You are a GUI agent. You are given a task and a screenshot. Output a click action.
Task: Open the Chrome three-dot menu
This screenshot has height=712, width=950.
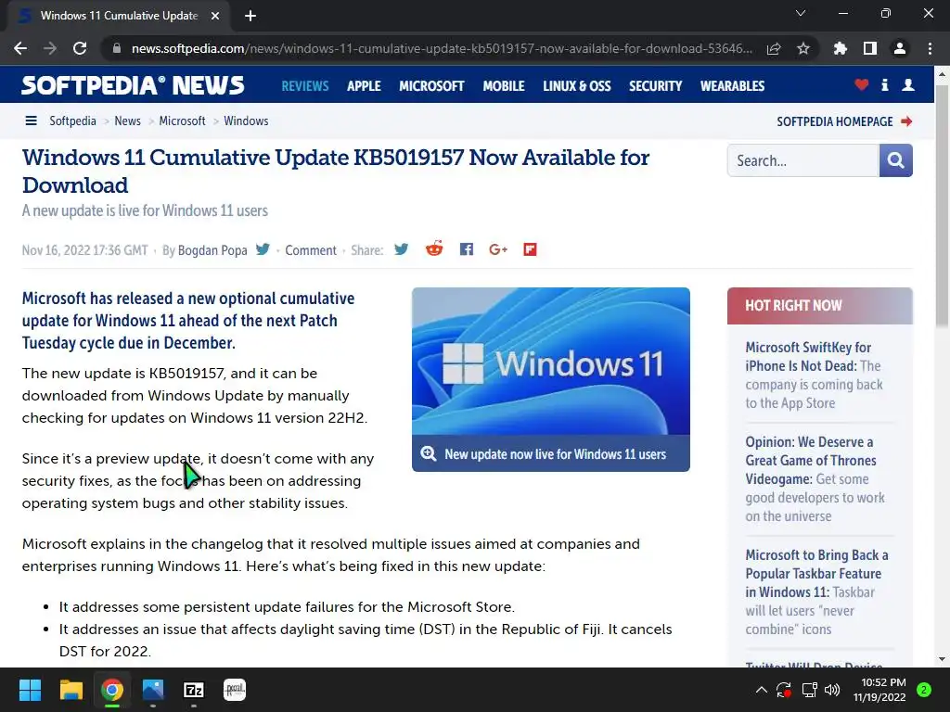pos(930,48)
